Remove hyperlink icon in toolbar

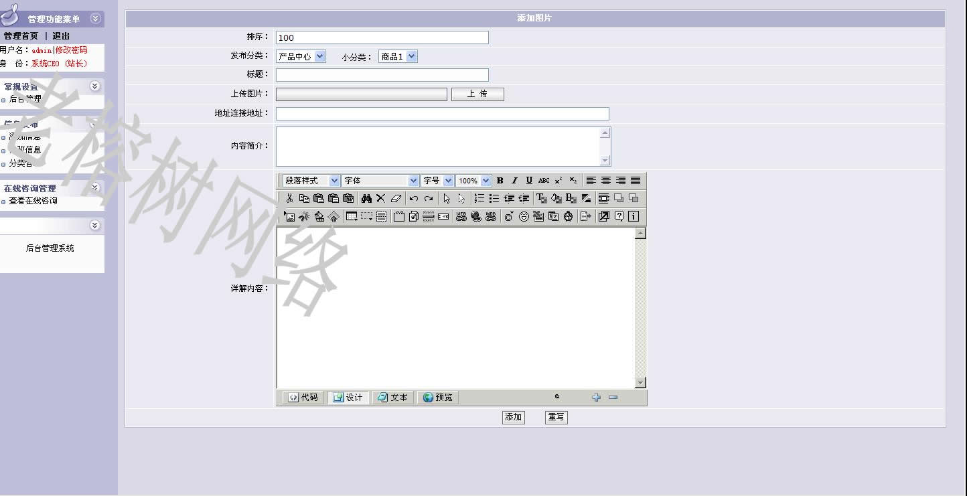[x=491, y=216]
